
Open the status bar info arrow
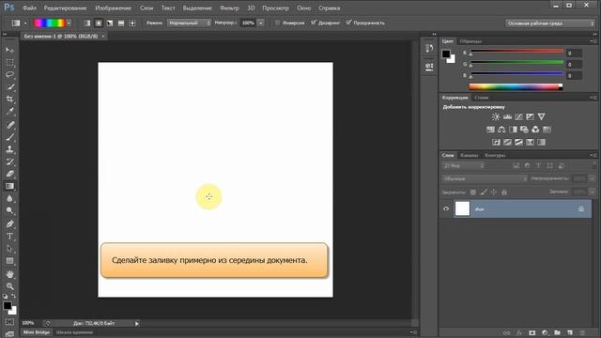[x=137, y=323]
